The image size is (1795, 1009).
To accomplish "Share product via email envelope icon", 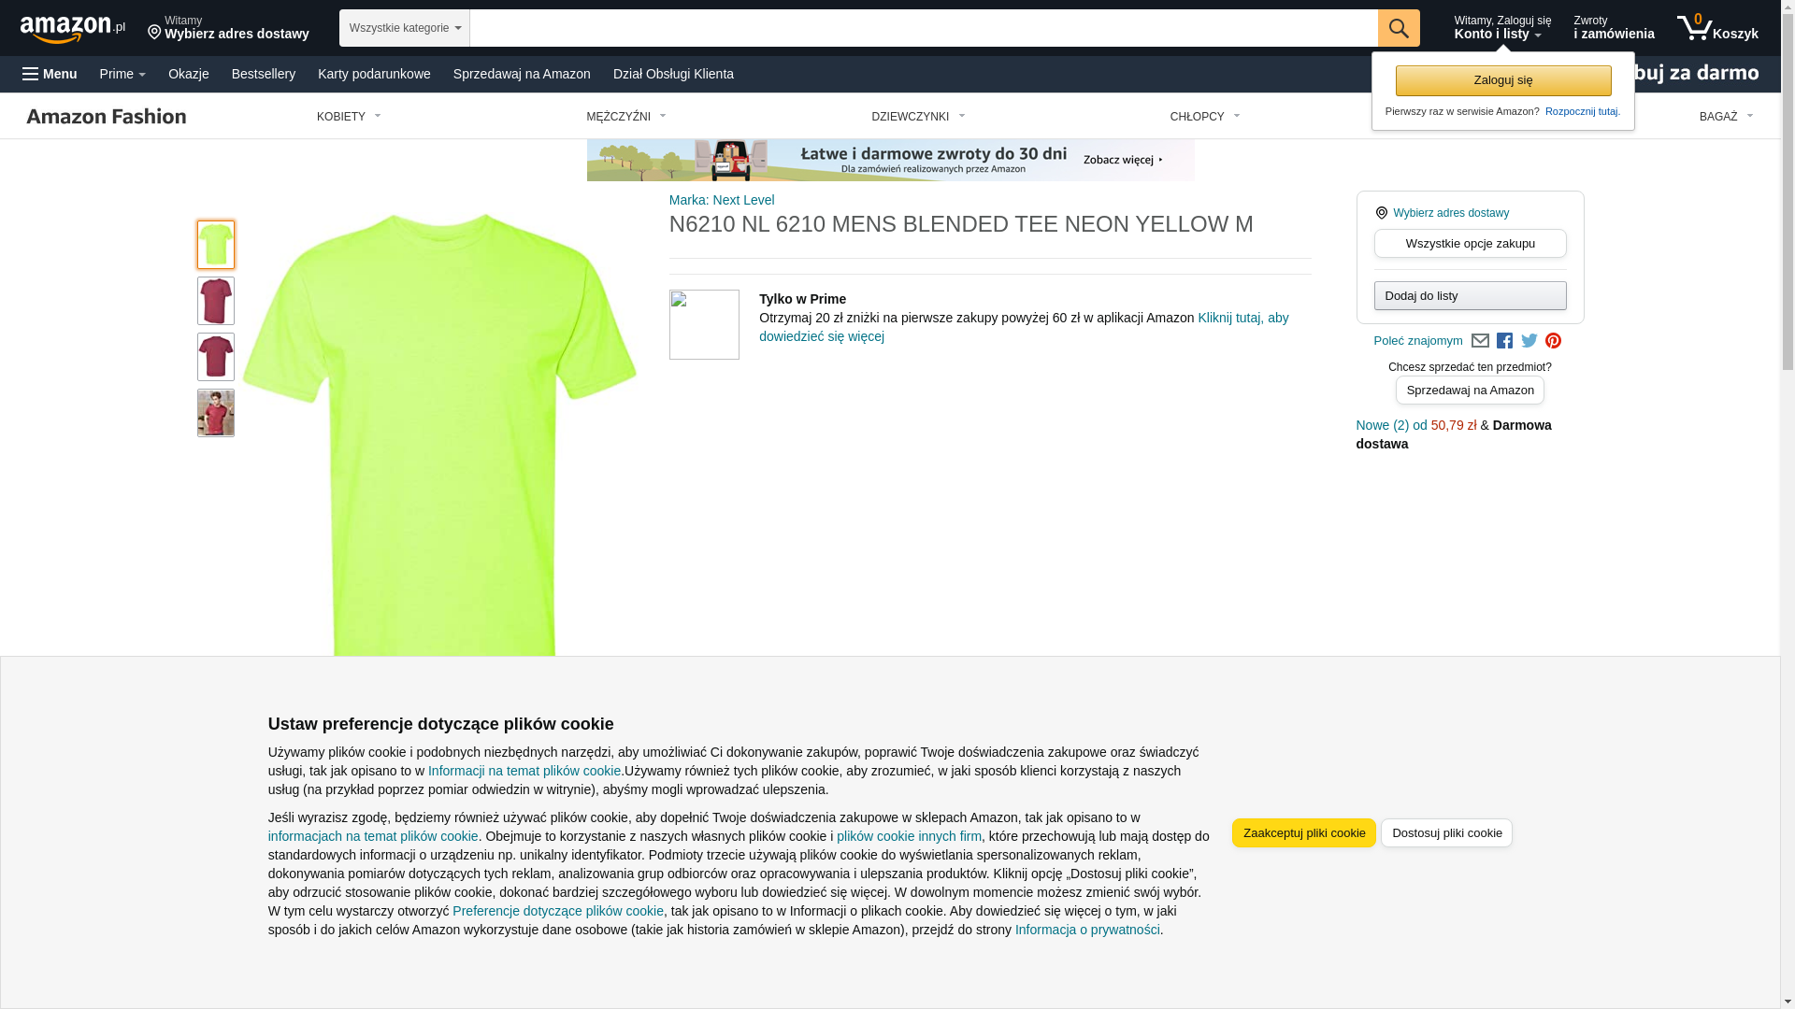I will [x=1480, y=341].
